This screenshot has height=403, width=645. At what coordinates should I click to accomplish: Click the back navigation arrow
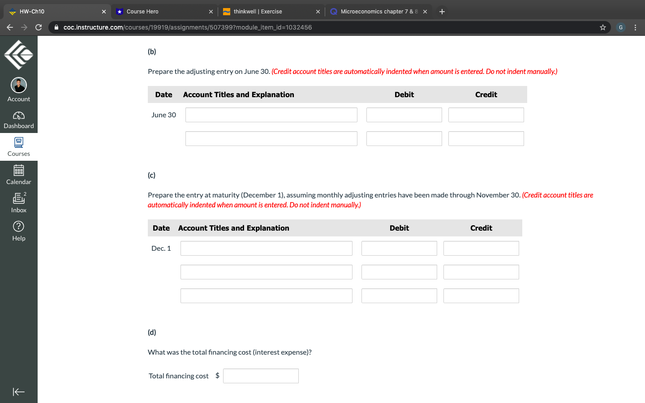[10, 27]
